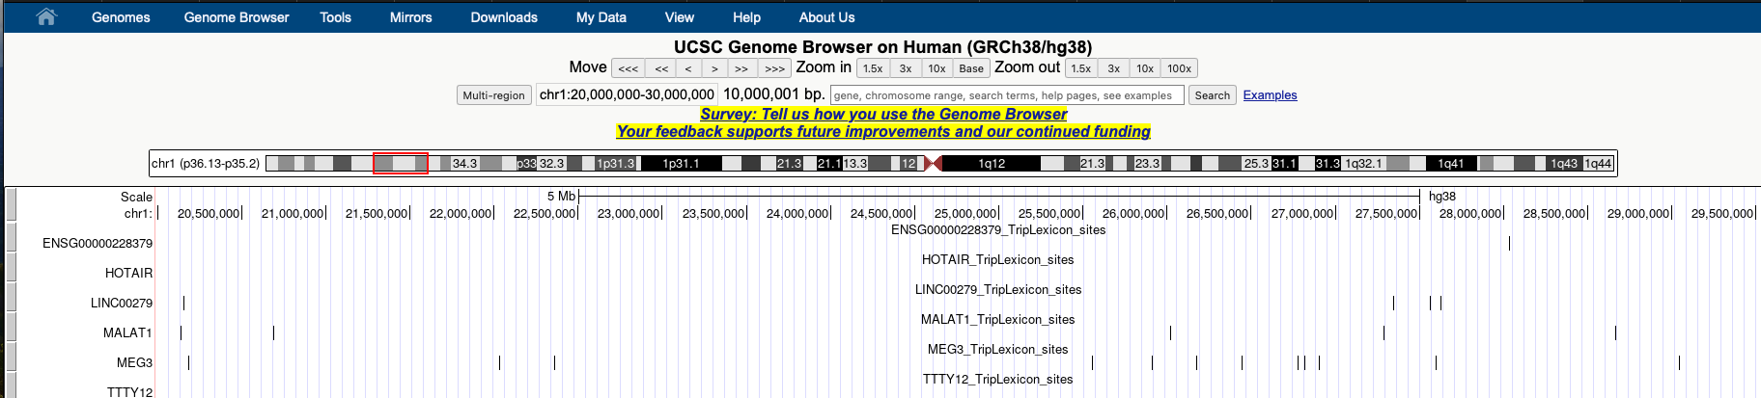Click the chr1 position input field
Image resolution: width=1761 pixels, height=398 pixels.
click(627, 94)
